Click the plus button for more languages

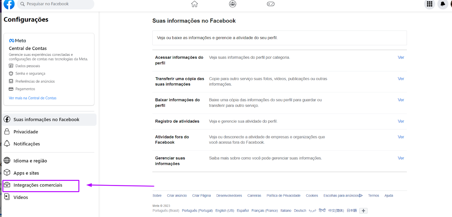click(x=364, y=211)
